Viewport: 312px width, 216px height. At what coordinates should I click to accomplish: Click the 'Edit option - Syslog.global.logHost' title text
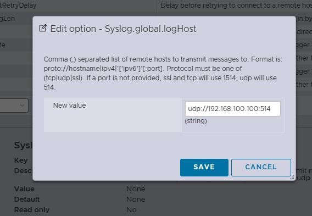(x=123, y=29)
